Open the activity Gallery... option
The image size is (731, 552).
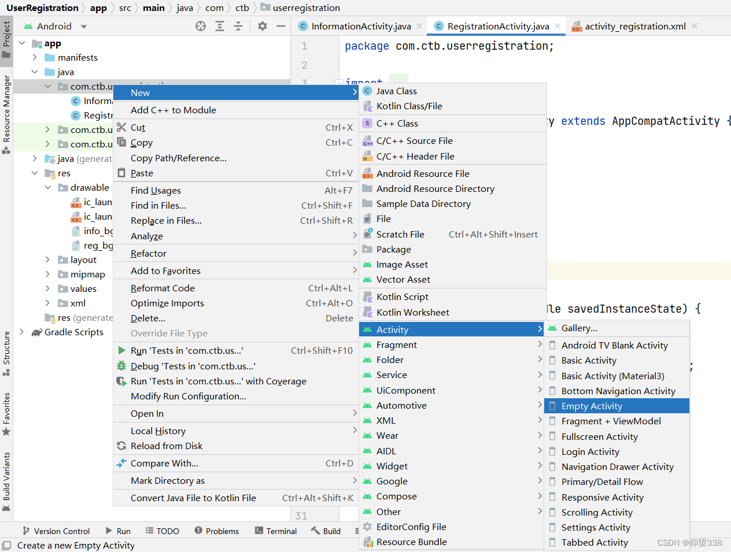coord(617,328)
